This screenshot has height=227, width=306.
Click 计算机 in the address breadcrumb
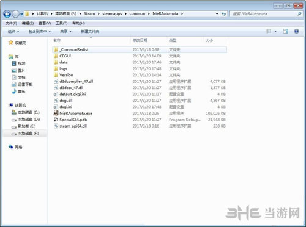[x=42, y=13]
